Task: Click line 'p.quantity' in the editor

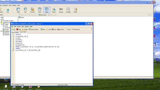Action: pyautogui.click(x=20, y=45)
